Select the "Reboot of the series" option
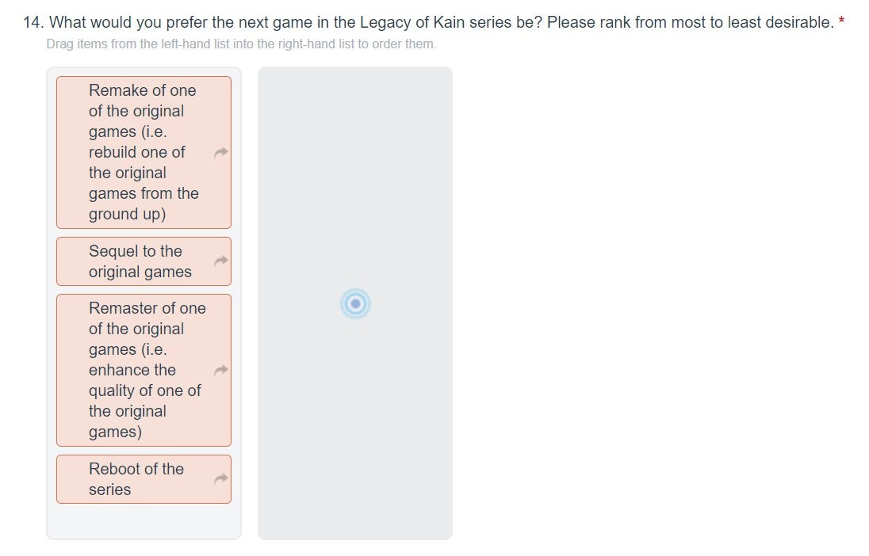869x556 pixels. point(136,479)
